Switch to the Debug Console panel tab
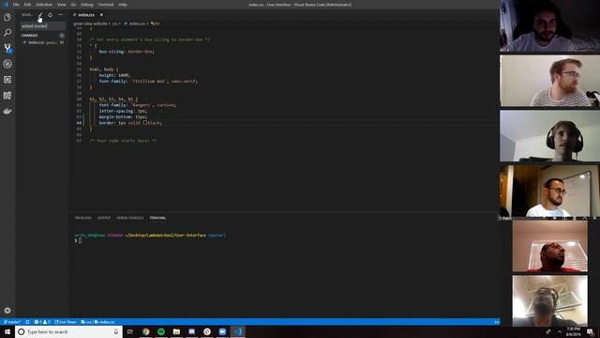Image resolution: width=600 pixels, height=338 pixels. [x=130, y=218]
